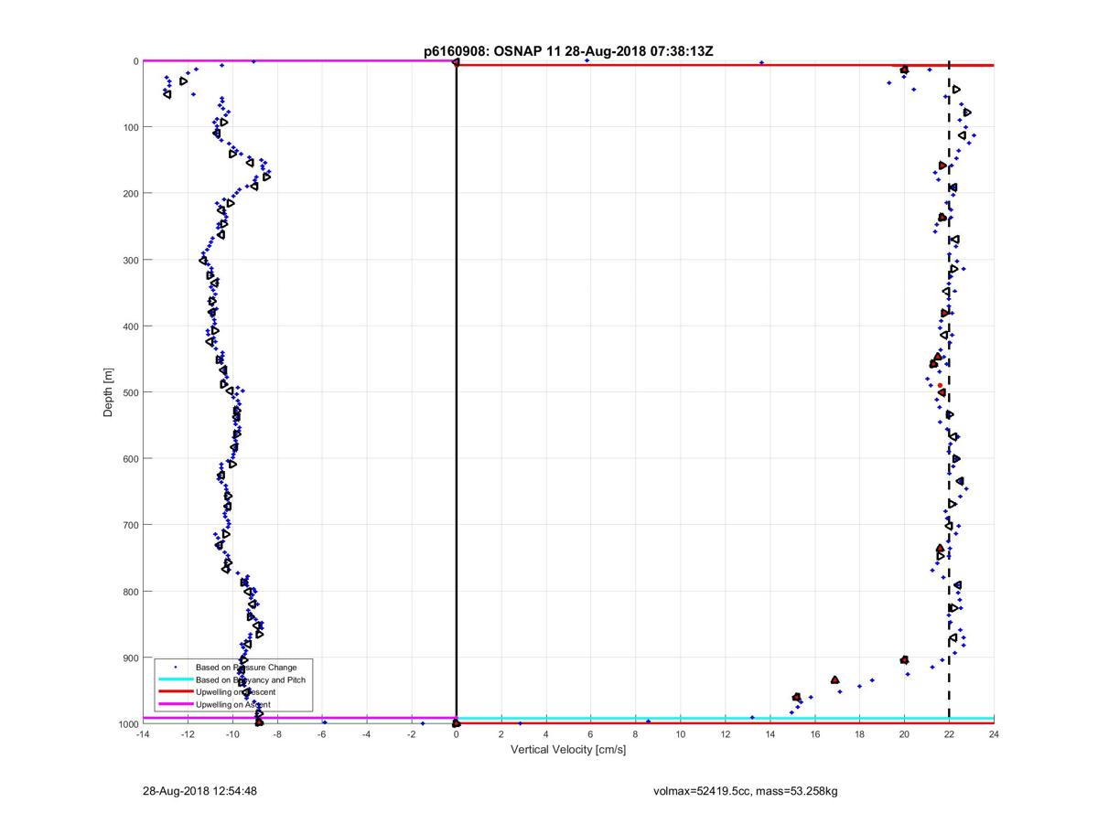Click velocity axis tick label -12
Viewport: 1098px width, 813px height.
pos(187,733)
